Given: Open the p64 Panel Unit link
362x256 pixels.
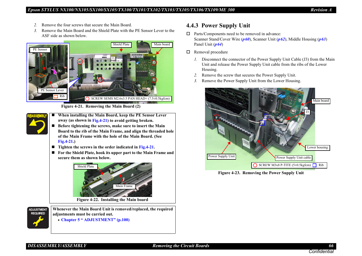Looking at the screenshot, I should [218, 44].
